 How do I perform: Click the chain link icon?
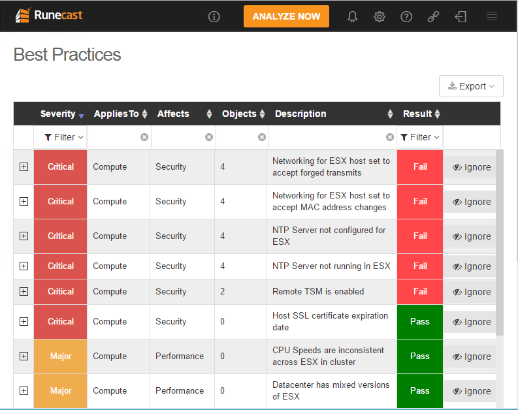[433, 16]
